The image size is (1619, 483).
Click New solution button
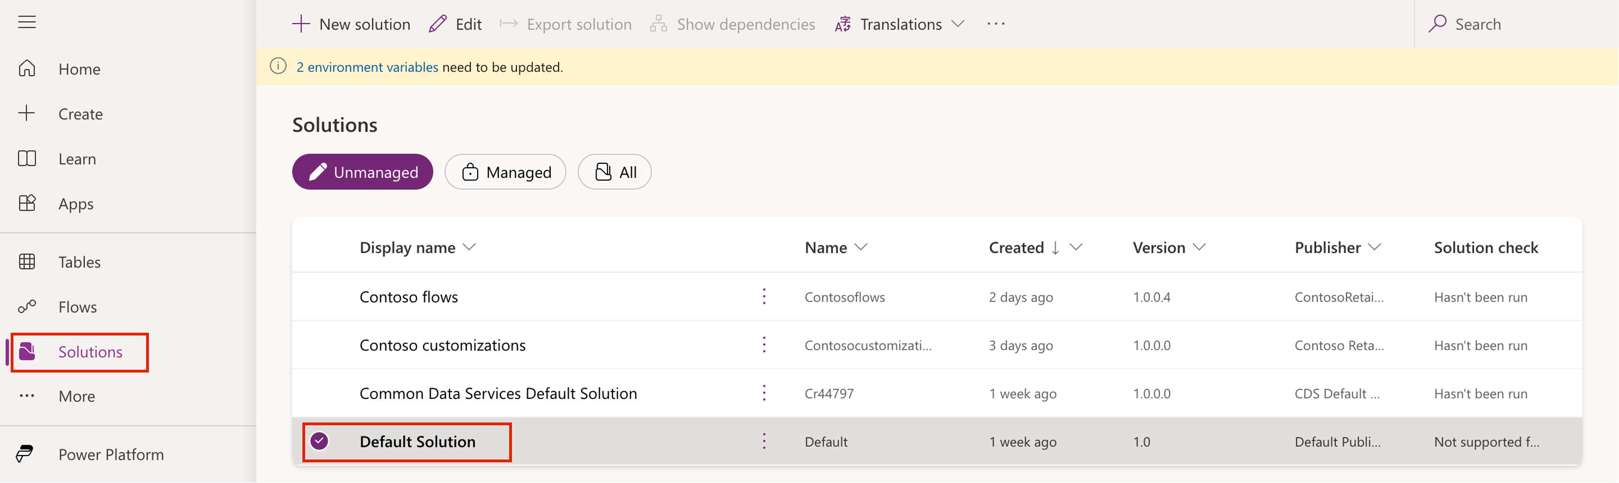(351, 24)
